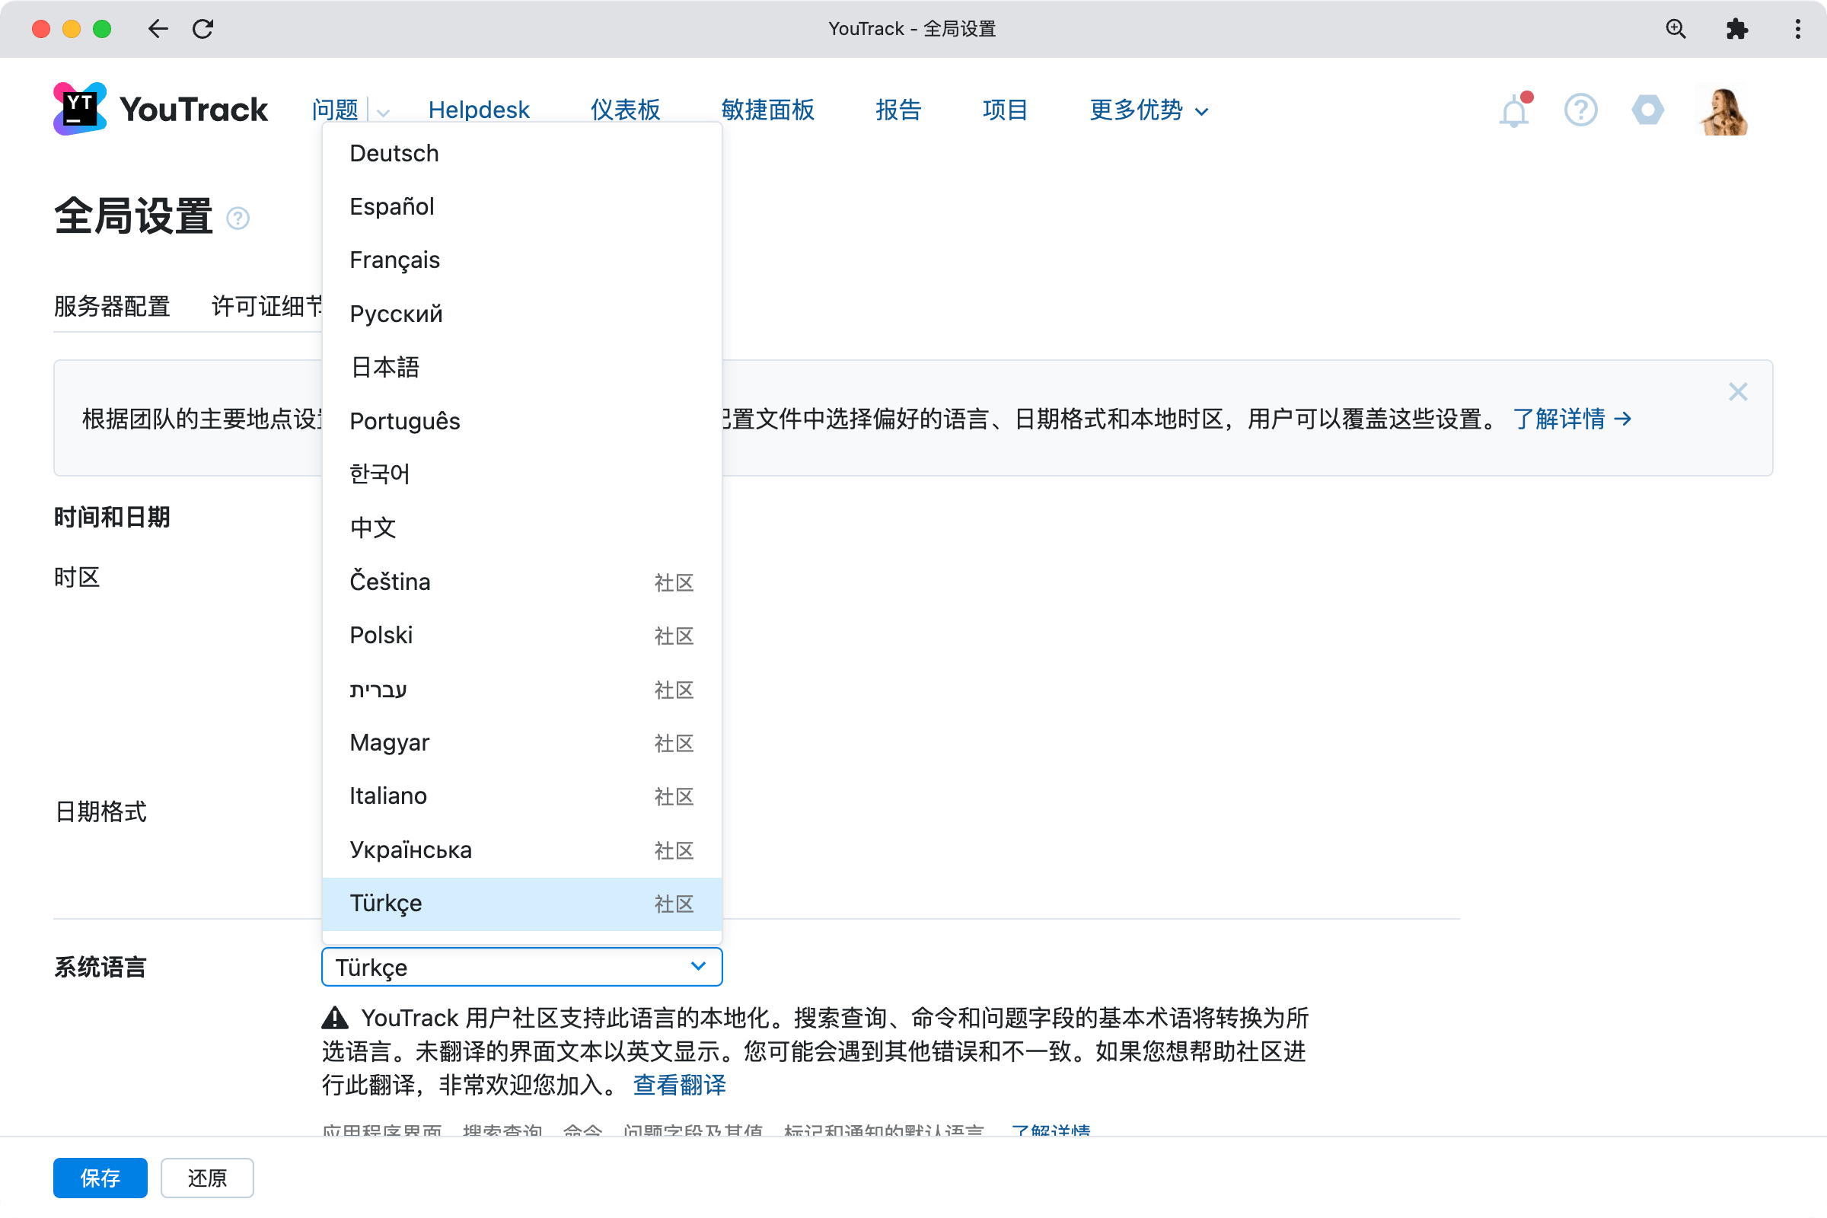Open the administration hexagon settings icon
The width and height of the screenshot is (1827, 1218).
click(x=1647, y=110)
